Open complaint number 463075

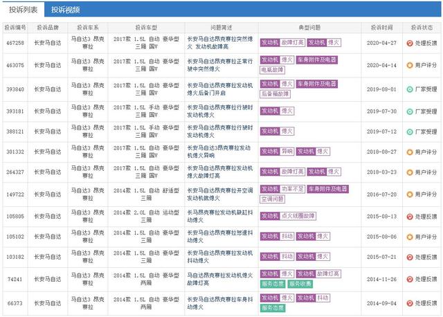coord(15,65)
